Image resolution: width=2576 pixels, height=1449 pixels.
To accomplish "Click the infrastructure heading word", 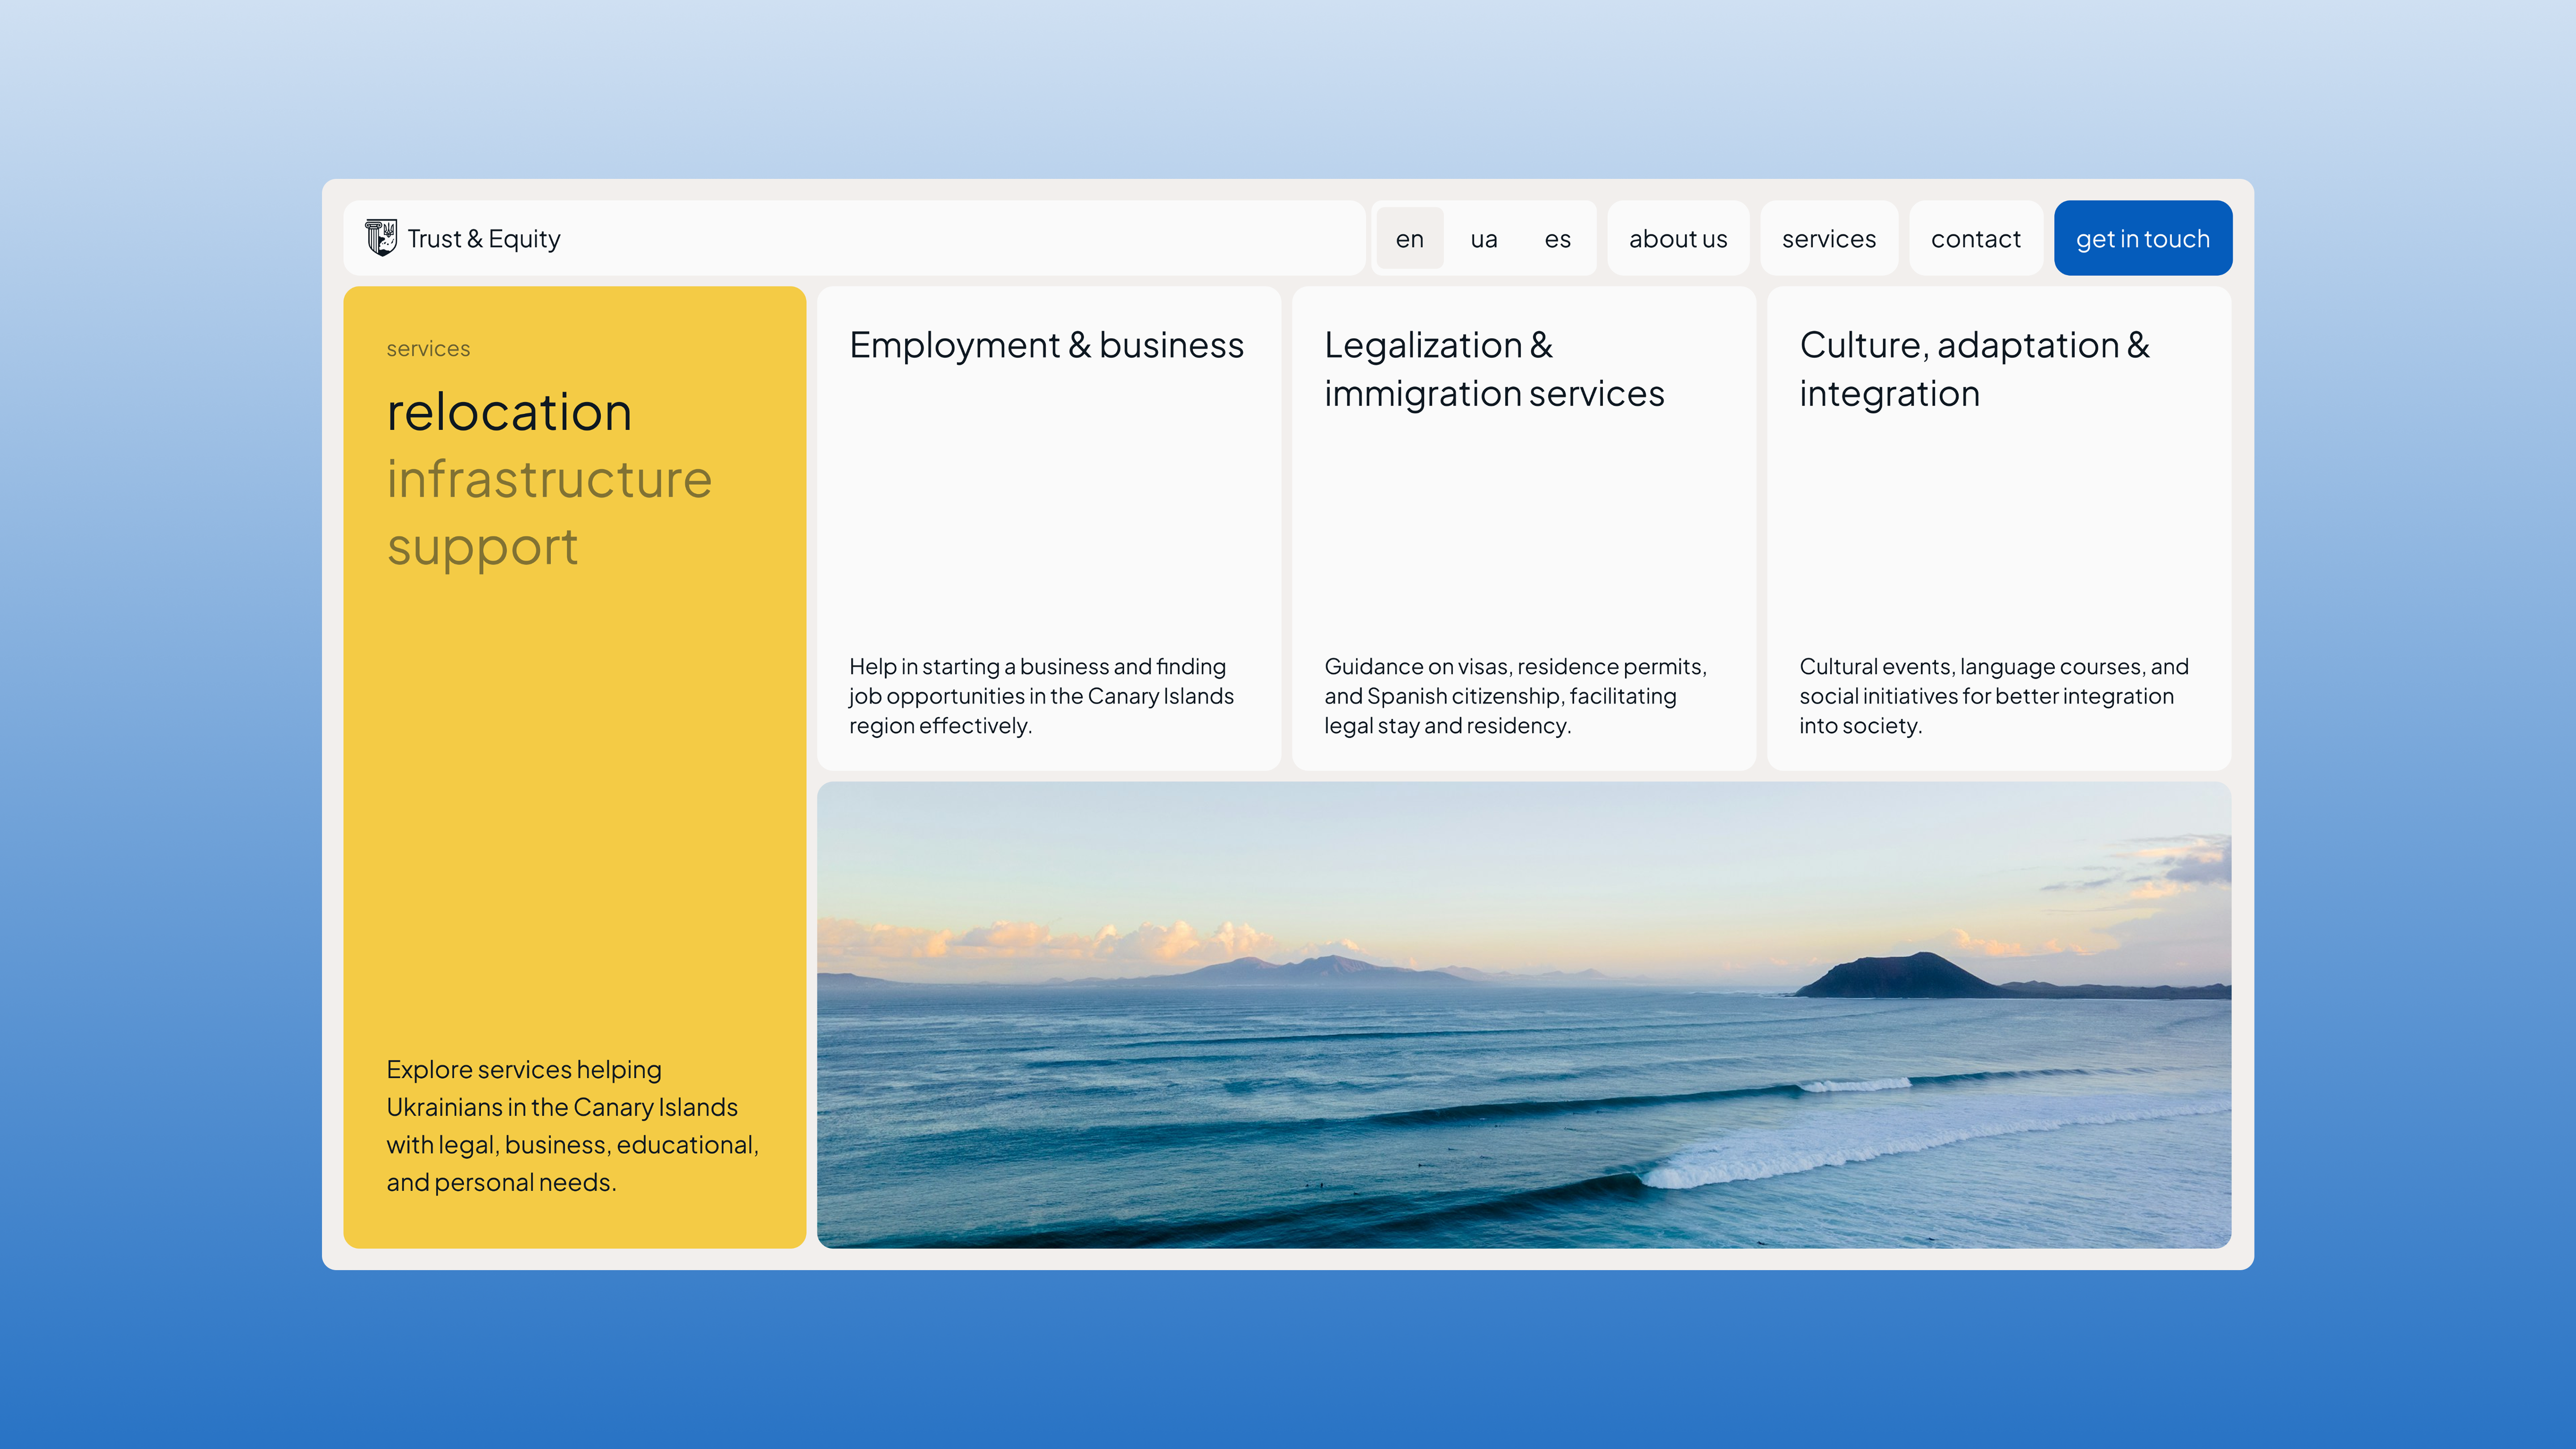I will coord(549,480).
